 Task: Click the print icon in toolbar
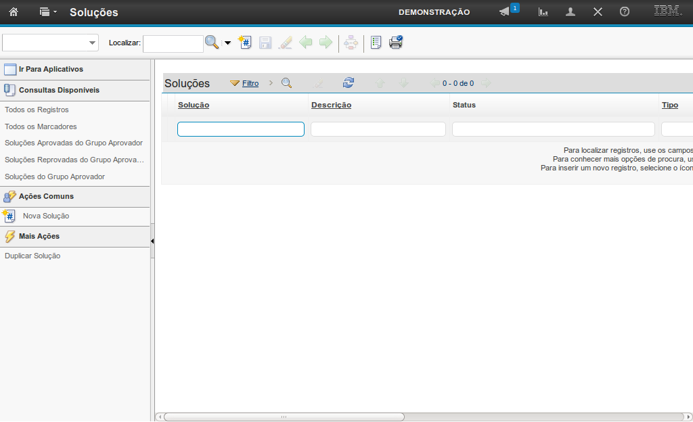396,43
